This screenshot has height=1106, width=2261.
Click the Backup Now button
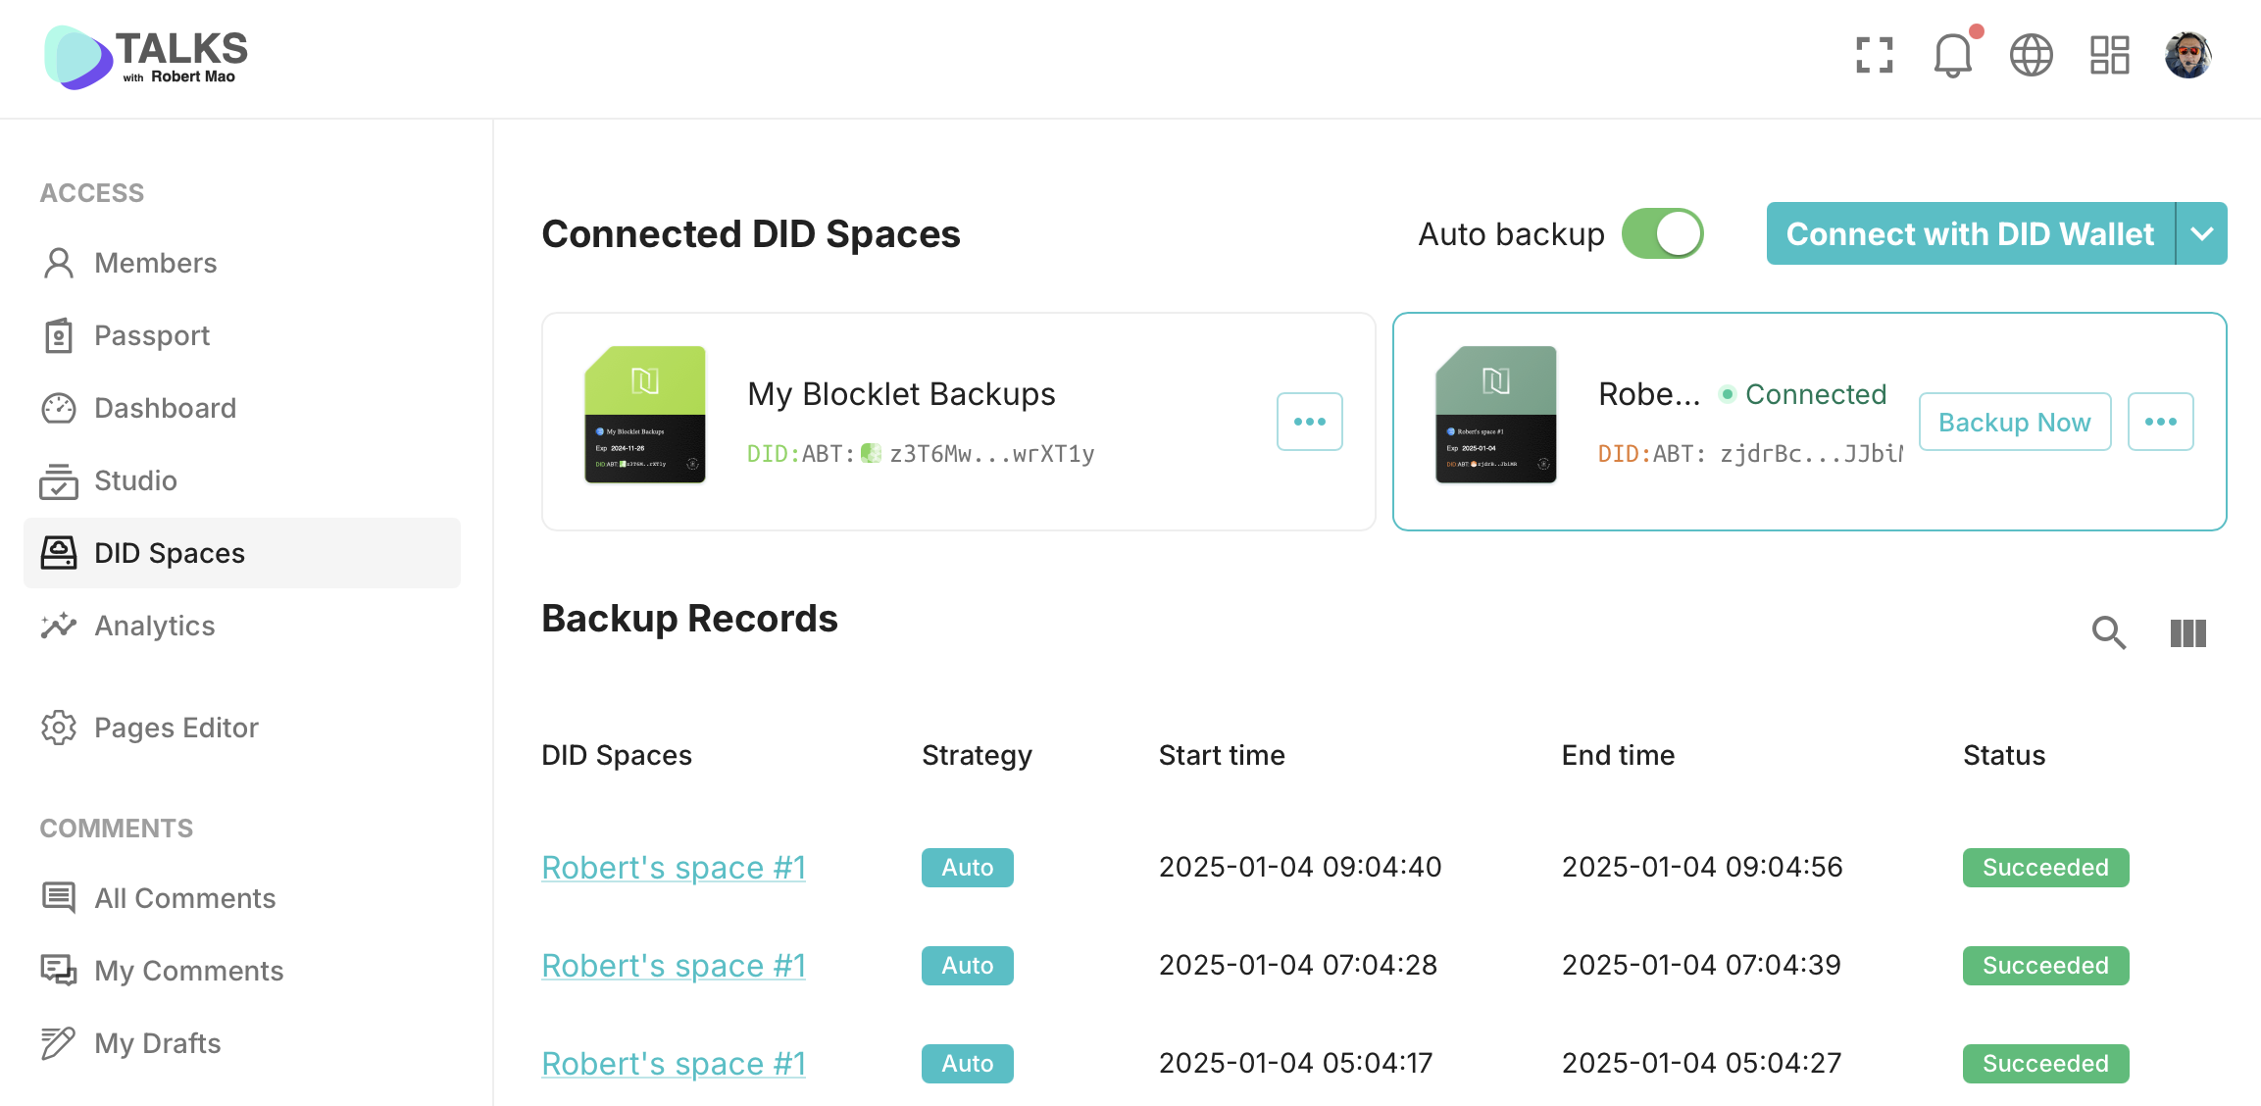[2014, 422]
